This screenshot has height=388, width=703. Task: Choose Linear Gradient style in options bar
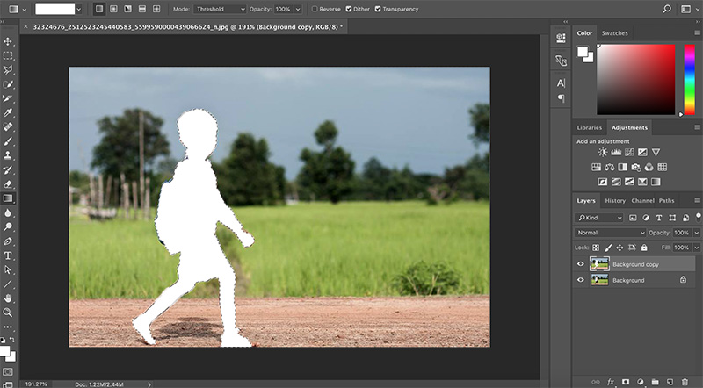tap(99, 9)
